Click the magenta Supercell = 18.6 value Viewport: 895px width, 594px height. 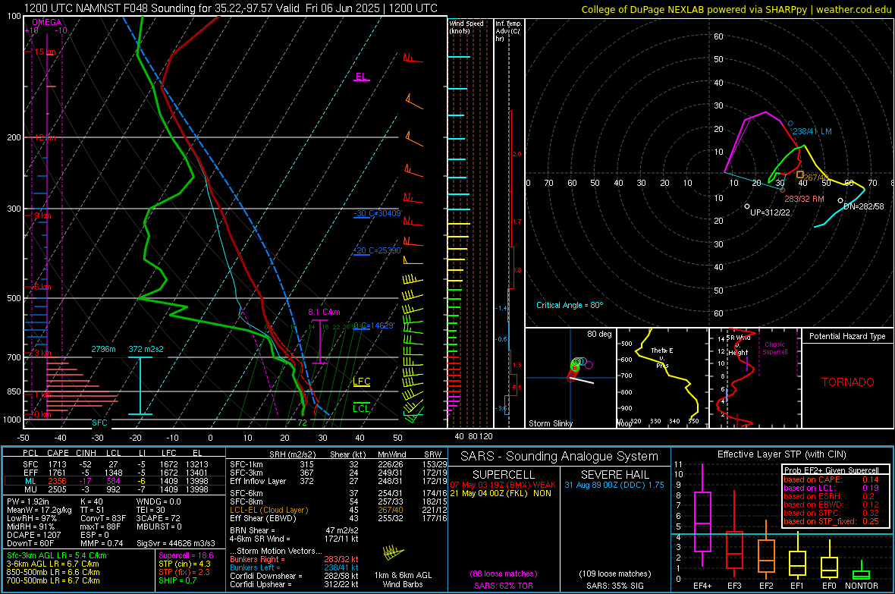186,555
